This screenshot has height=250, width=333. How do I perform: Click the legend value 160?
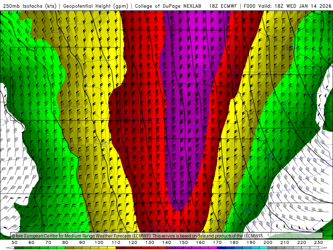click(200, 242)
